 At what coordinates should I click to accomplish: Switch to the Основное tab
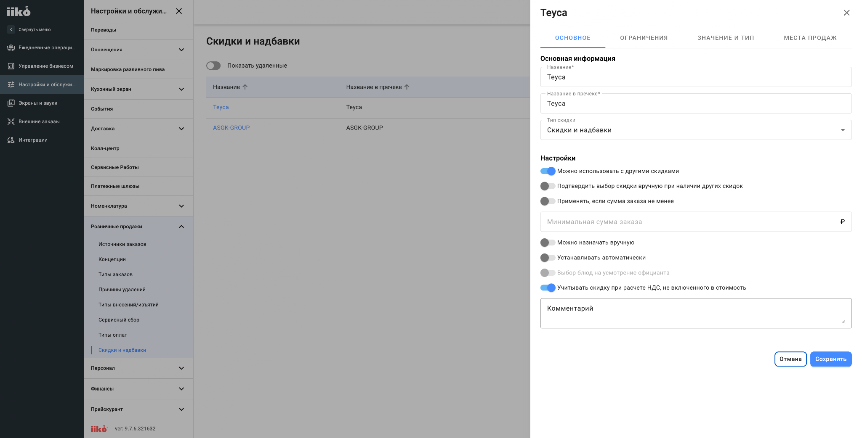[573, 38]
